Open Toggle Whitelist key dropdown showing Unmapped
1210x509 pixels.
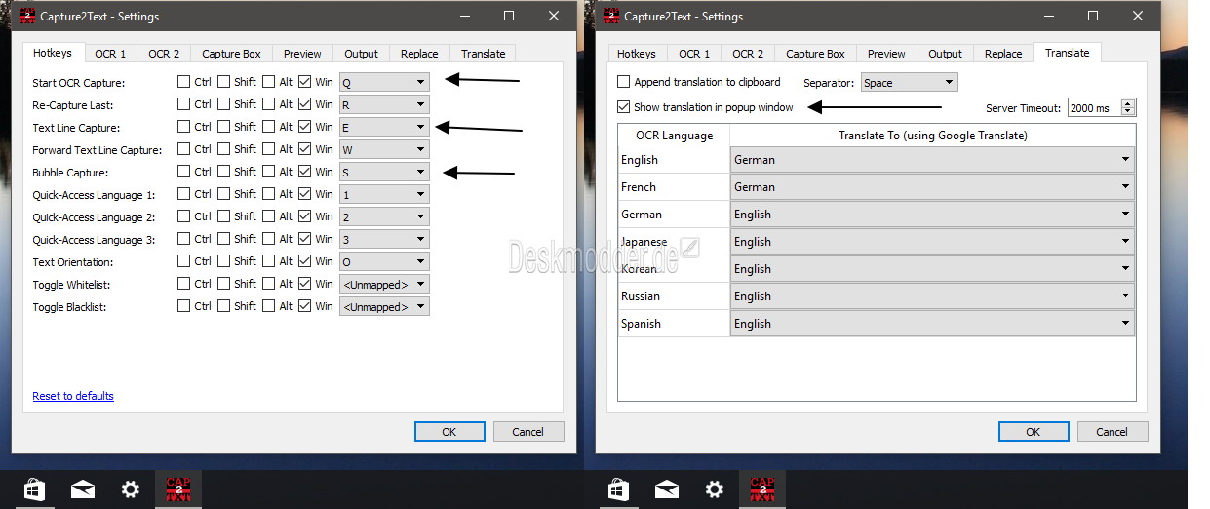tap(384, 284)
